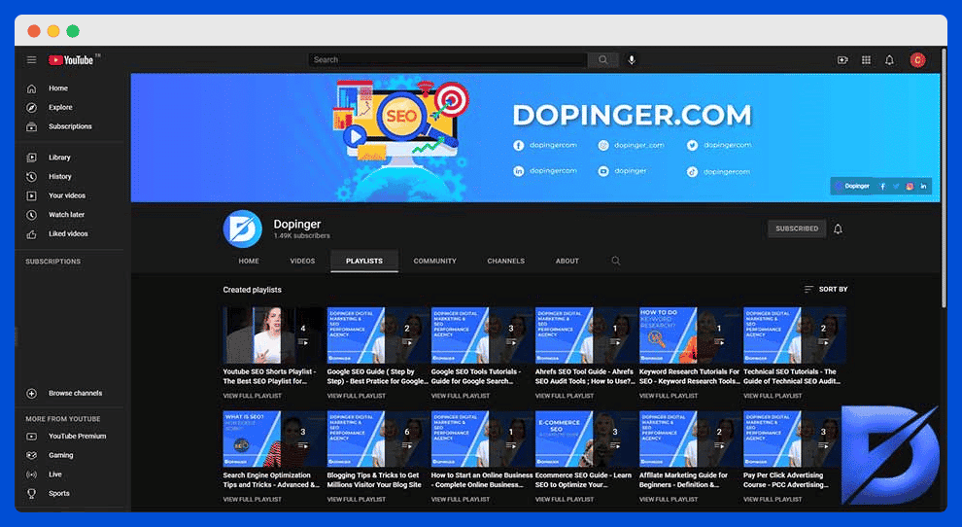Open Google SEO Tools Tutorials playlist title
The image size is (962, 527).
click(x=476, y=376)
